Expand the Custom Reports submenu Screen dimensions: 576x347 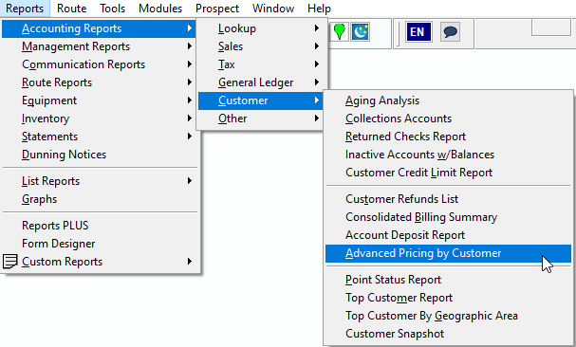coord(101,262)
